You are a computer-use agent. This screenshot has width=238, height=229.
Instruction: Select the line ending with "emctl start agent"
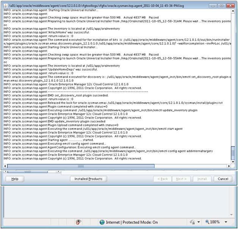pyautogui.click(x=93, y=129)
